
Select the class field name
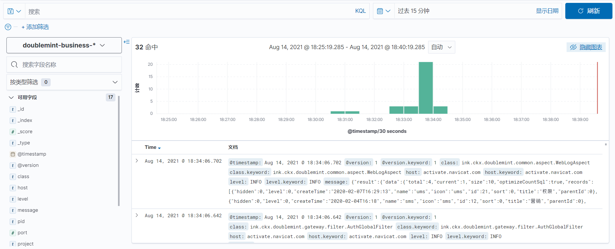[23, 176]
